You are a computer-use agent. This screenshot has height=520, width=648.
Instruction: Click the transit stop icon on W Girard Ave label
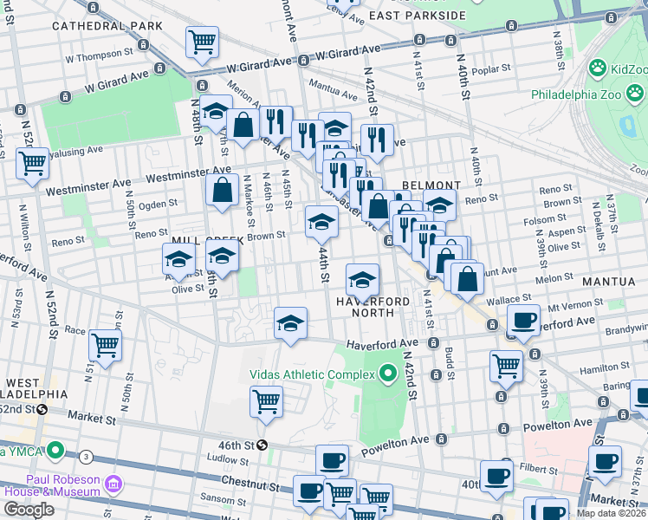[303, 61]
